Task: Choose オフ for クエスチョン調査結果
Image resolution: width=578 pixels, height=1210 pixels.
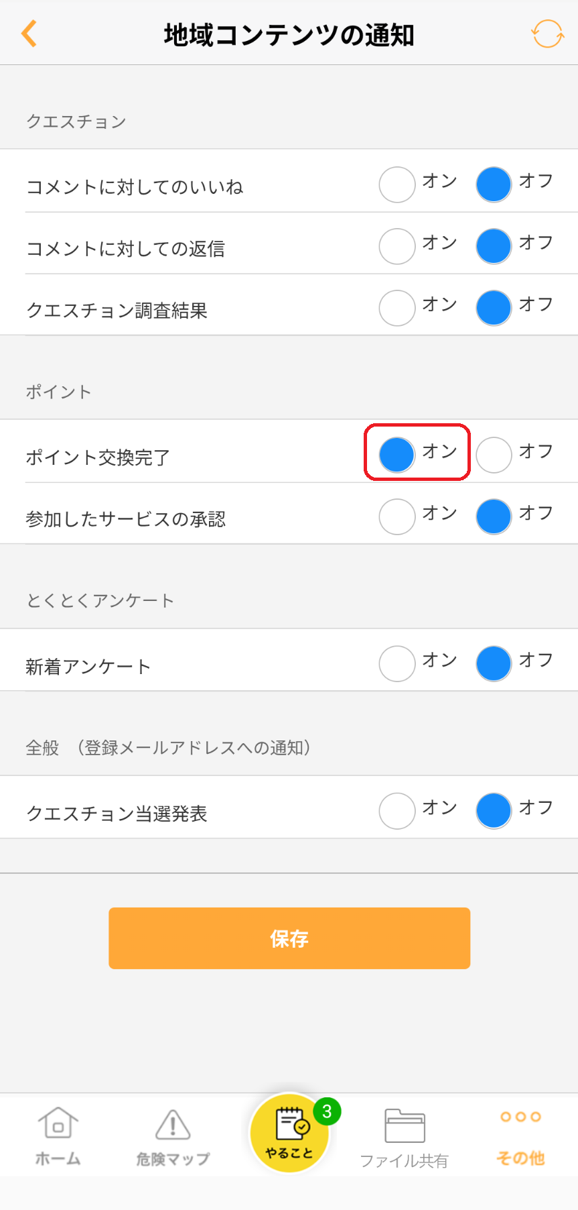Action: (x=494, y=308)
